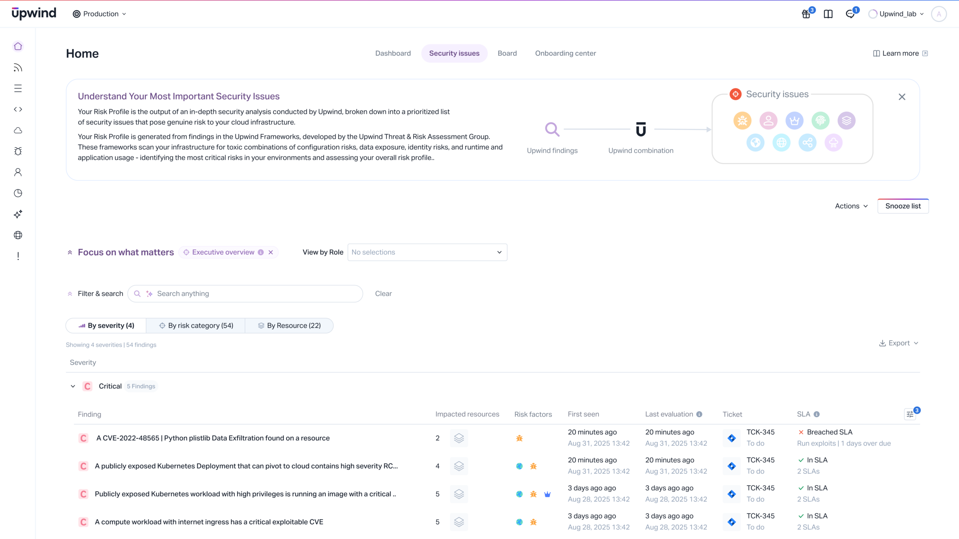Click the gift what's-new icon

(x=806, y=14)
